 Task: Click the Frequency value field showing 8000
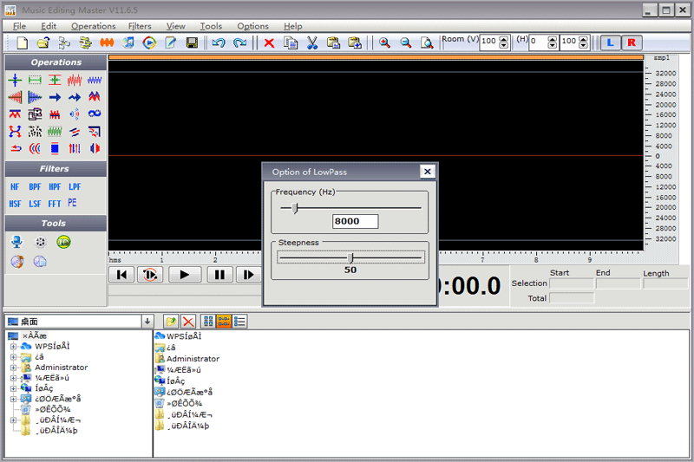tap(356, 222)
